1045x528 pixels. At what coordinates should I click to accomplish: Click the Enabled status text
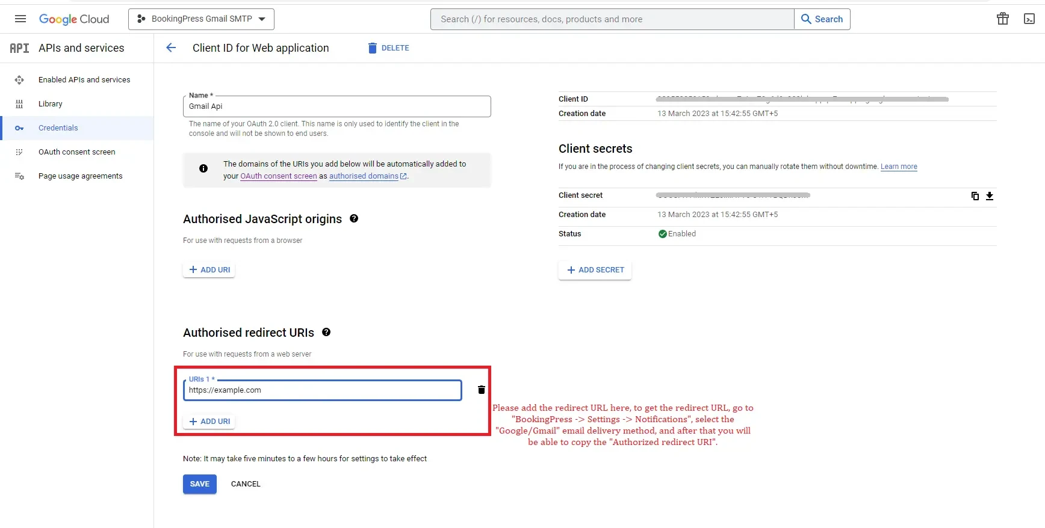click(682, 234)
